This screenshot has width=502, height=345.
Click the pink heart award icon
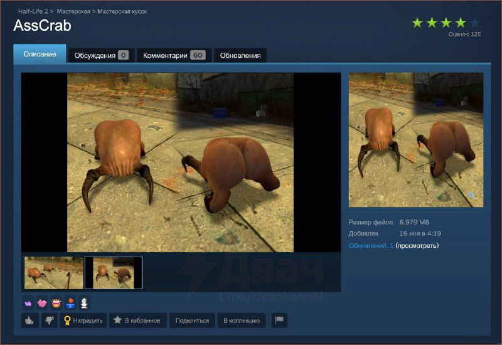pyautogui.click(x=42, y=303)
